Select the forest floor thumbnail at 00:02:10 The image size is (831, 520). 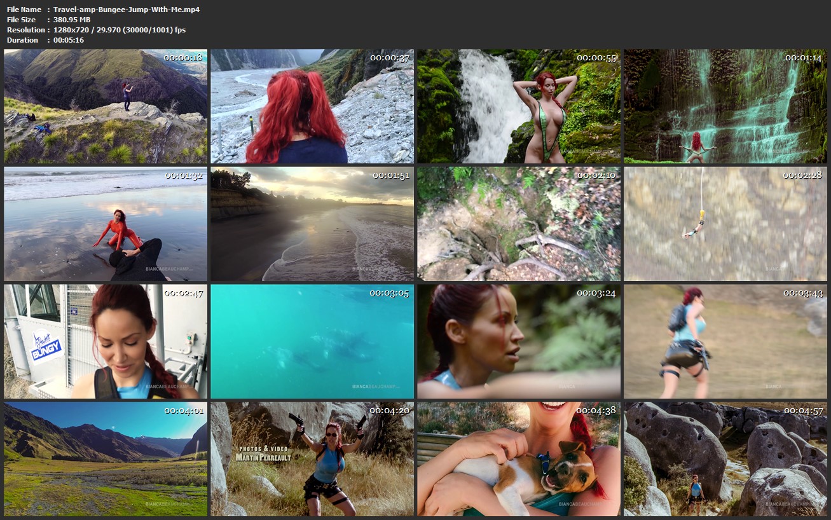[x=519, y=224]
